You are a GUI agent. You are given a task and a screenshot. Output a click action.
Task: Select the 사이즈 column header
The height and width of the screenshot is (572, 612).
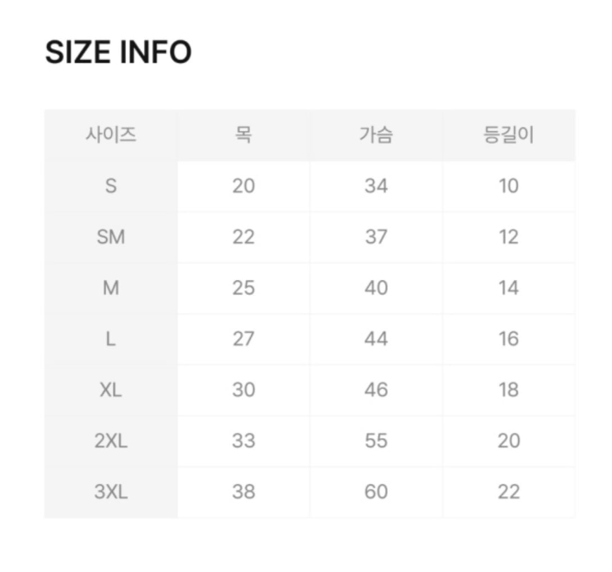point(111,135)
